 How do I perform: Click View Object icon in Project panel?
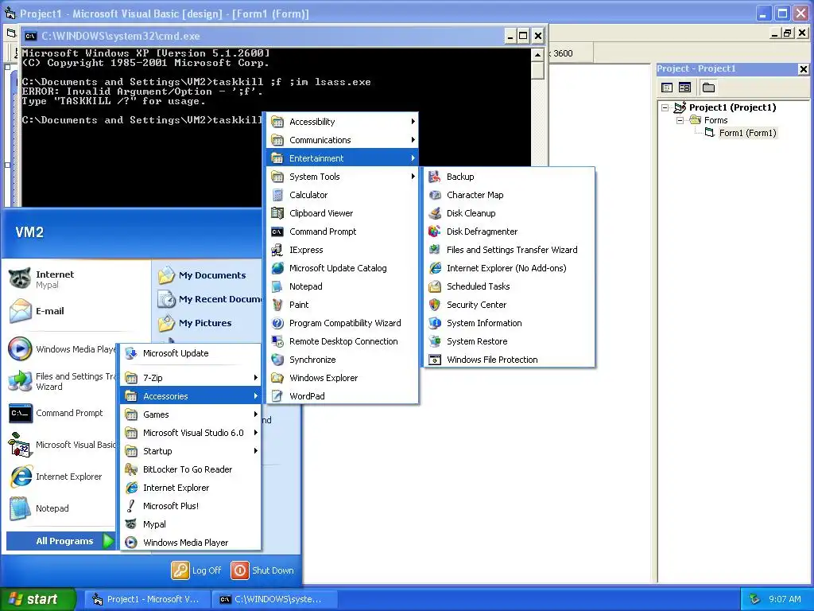(684, 88)
